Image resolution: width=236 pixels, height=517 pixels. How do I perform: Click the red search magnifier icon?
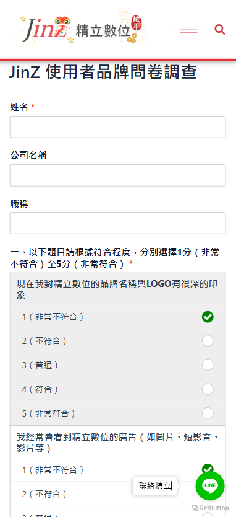(x=219, y=30)
